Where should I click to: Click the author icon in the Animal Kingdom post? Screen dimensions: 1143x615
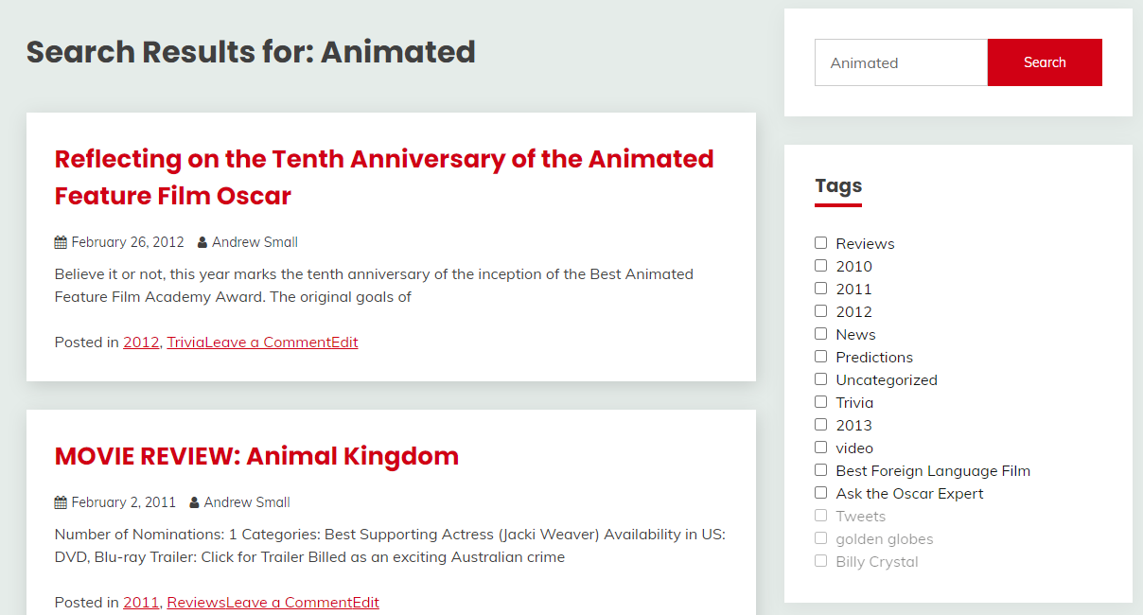[195, 502]
